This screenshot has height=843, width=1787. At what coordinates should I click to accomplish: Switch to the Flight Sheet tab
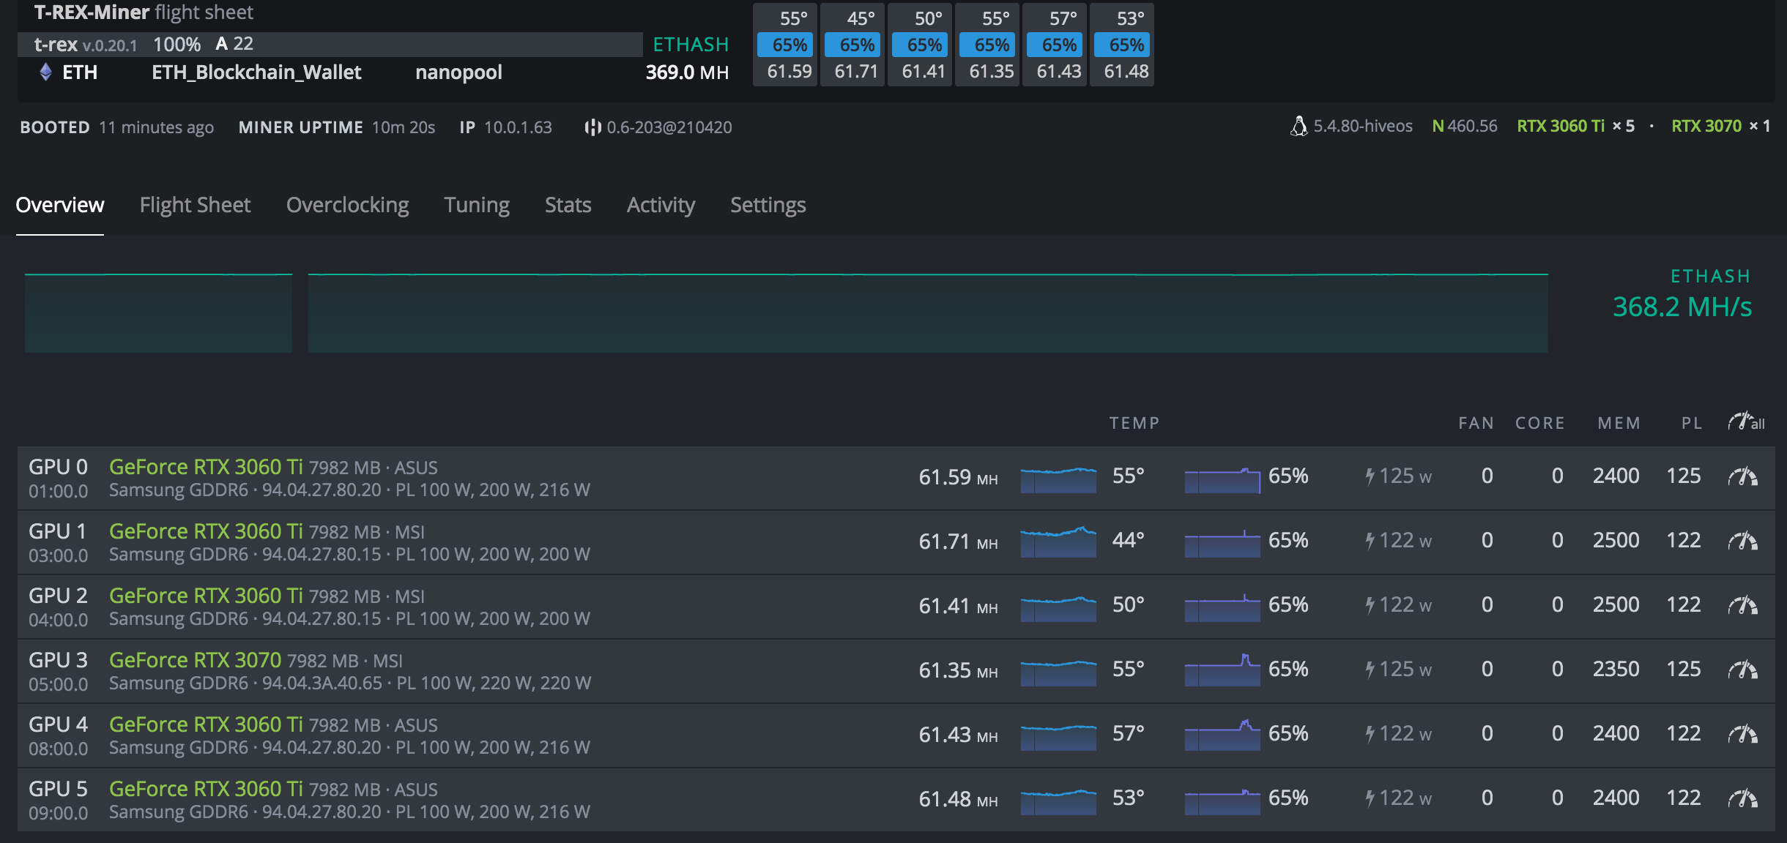tap(195, 205)
